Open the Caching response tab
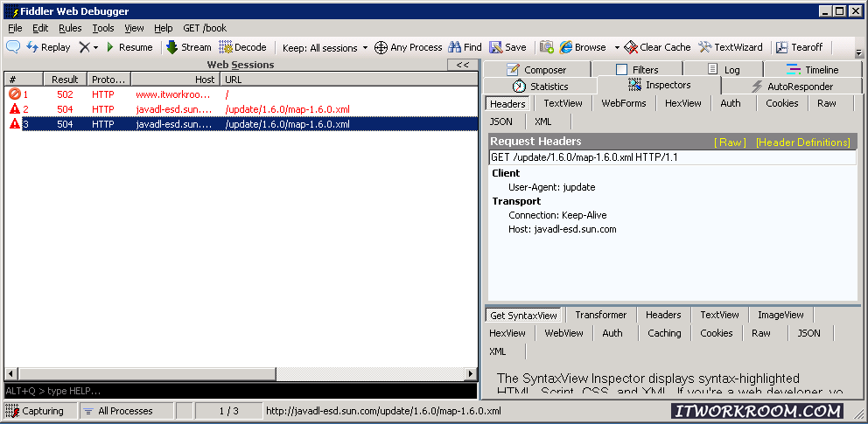This screenshot has width=868, height=424. (664, 333)
